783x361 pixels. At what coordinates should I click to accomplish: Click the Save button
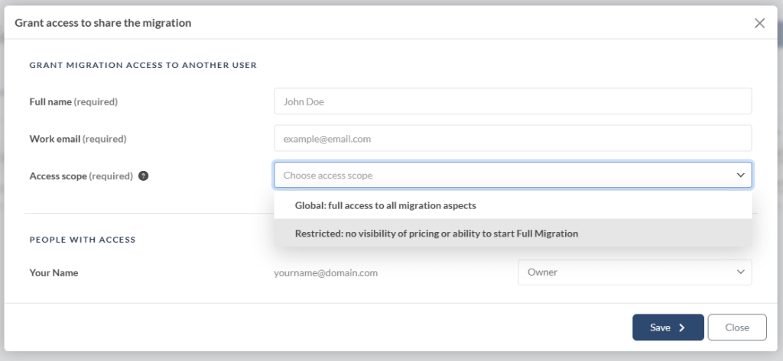tap(668, 327)
